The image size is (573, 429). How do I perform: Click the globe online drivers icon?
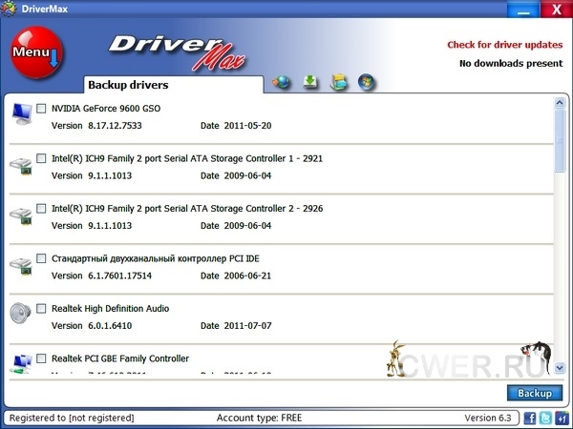(281, 82)
